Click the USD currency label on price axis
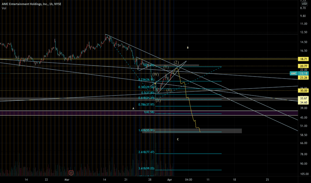 pos(304,4)
